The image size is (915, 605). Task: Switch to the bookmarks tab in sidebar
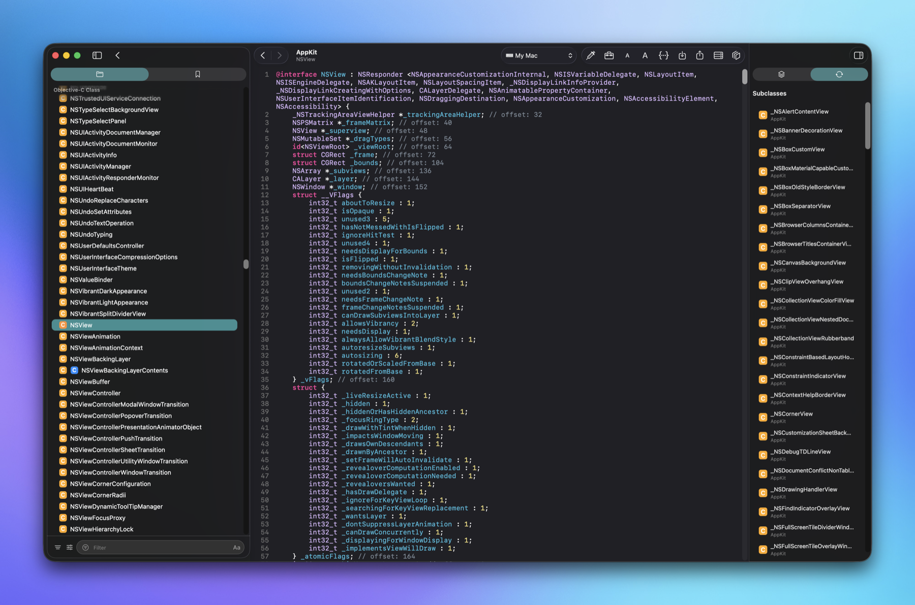[x=198, y=74]
